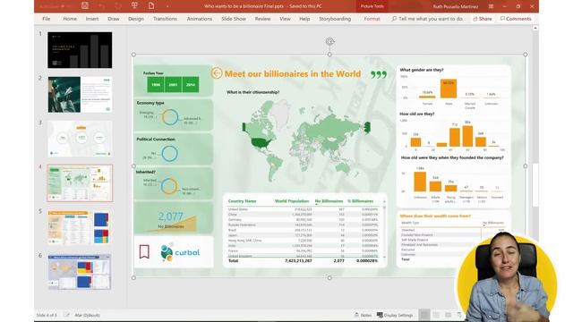Screen dimensions: 573x322
Task: Click the Unknown bar in founding age chart
Action: click(420, 182)
